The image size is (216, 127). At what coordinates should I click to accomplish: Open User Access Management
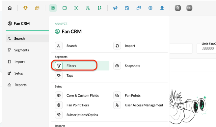point(138,105)
